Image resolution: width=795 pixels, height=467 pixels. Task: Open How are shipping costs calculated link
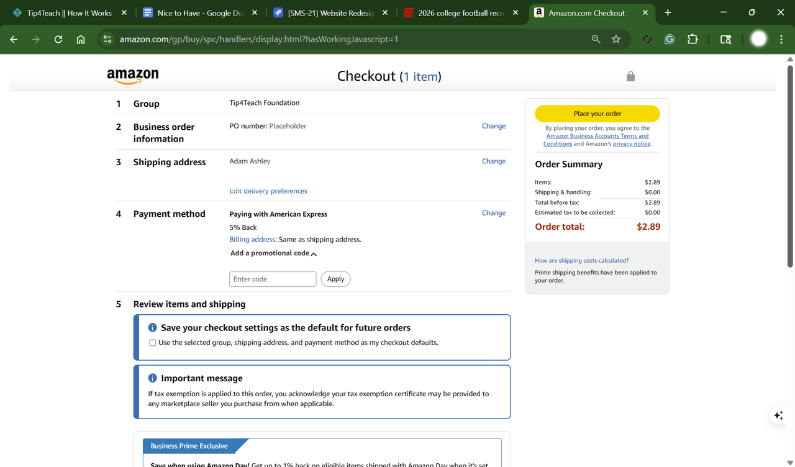pos(581,261)
